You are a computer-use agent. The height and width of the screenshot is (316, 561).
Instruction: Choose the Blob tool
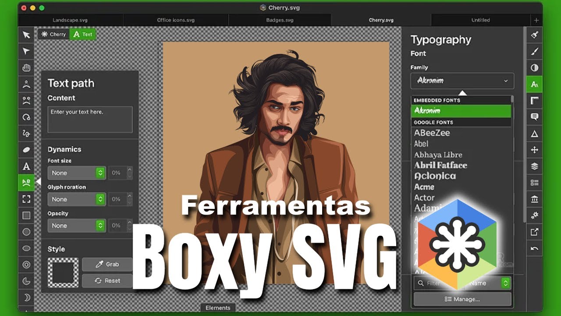coord(26,150)
